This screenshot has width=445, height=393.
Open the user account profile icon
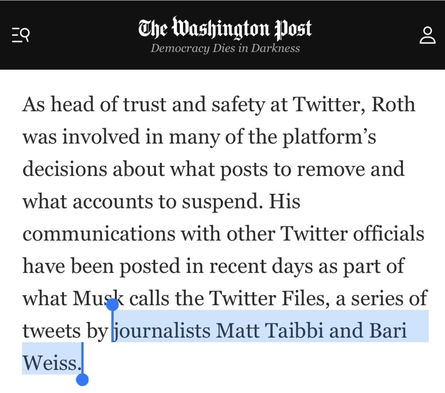coord(427,35)
